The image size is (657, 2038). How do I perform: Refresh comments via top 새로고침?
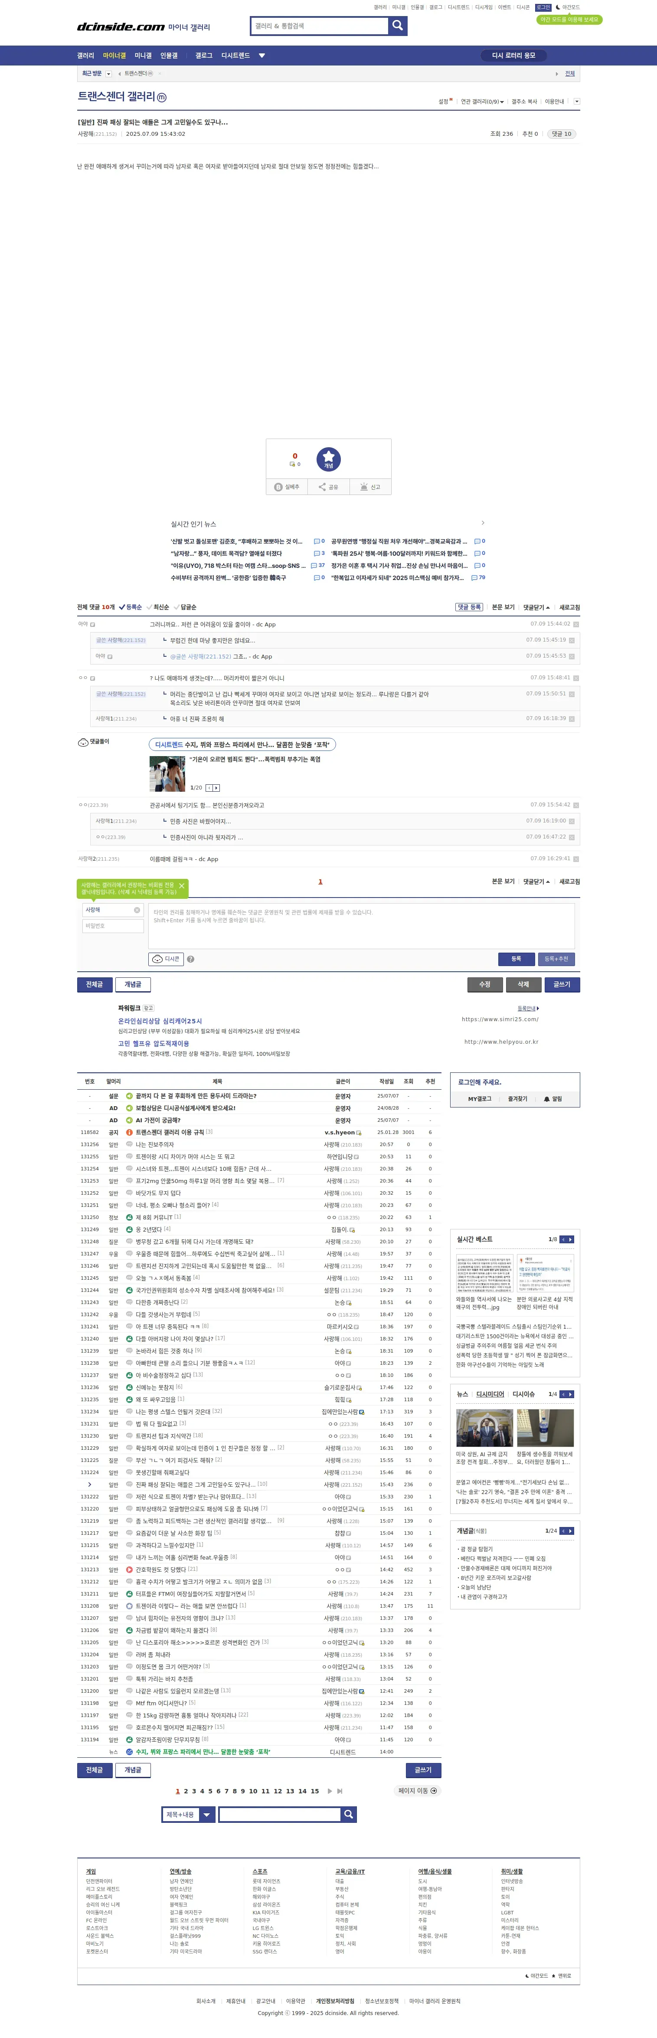tap(569, 607)
